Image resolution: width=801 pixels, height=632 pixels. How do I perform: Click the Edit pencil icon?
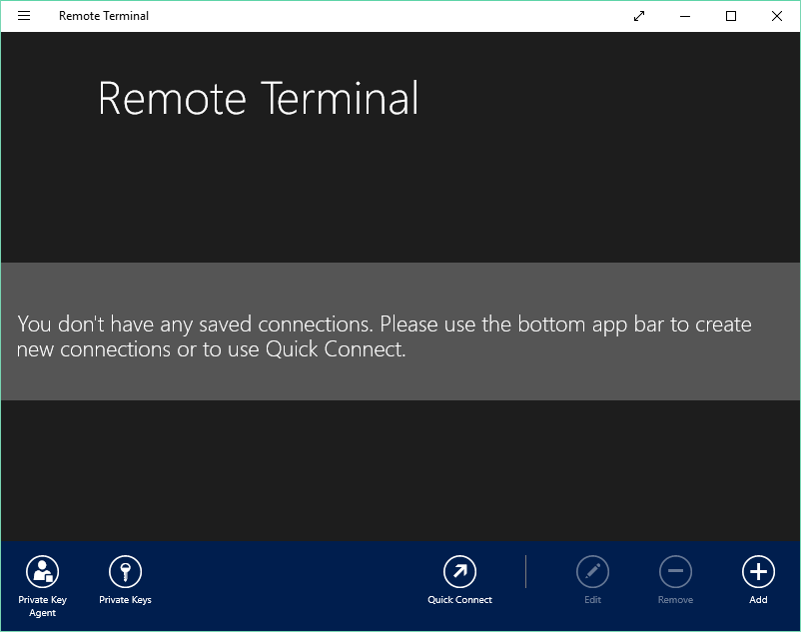[x=592, y=572]
